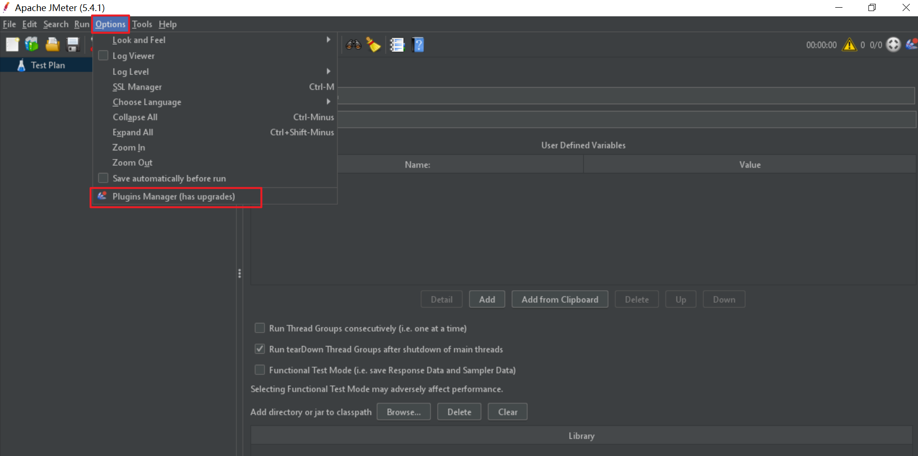
Task: Open the Search menu
Action: point(56,24)
